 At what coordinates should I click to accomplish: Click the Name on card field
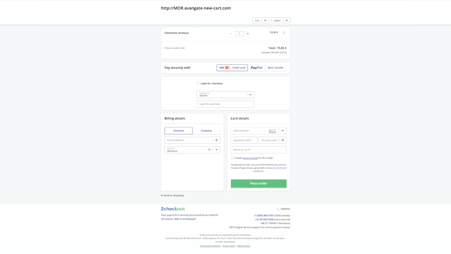[258, 150]
